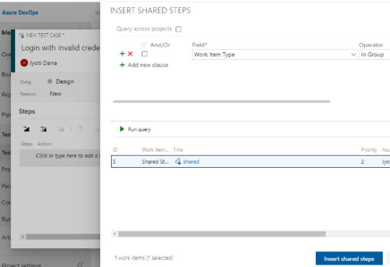Enable Query across projects checkbox

pos(179,29)
